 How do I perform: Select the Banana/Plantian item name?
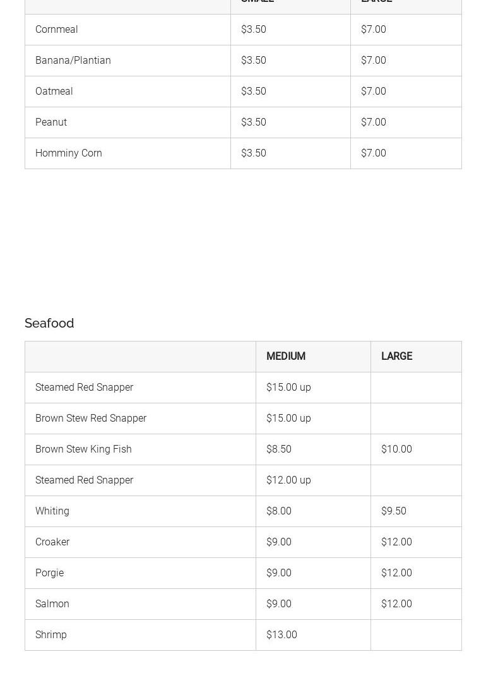(73, 61)
